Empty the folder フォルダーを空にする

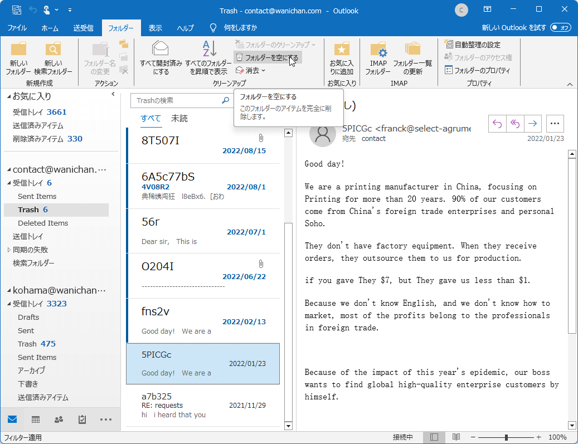click(268, 57)
